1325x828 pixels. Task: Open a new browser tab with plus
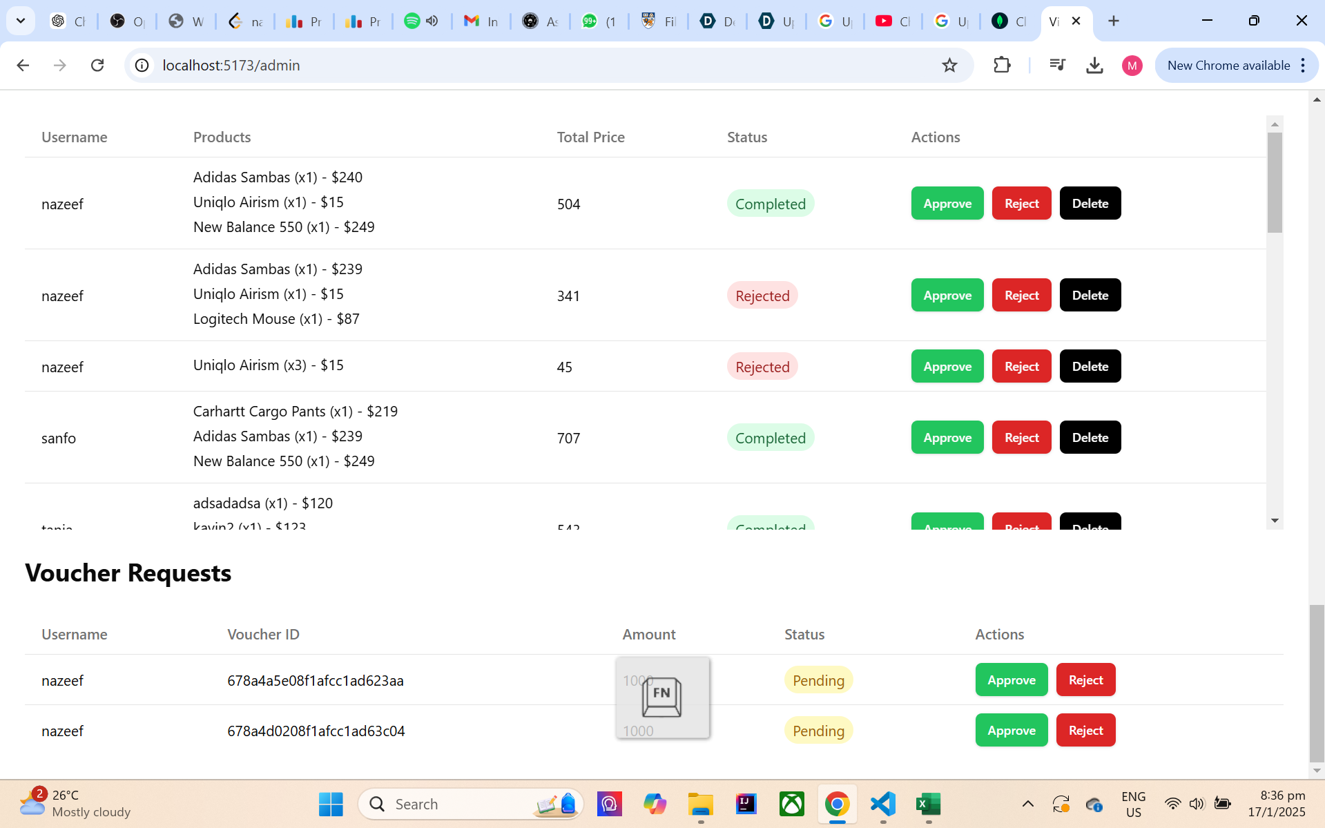pos(1113,21)
